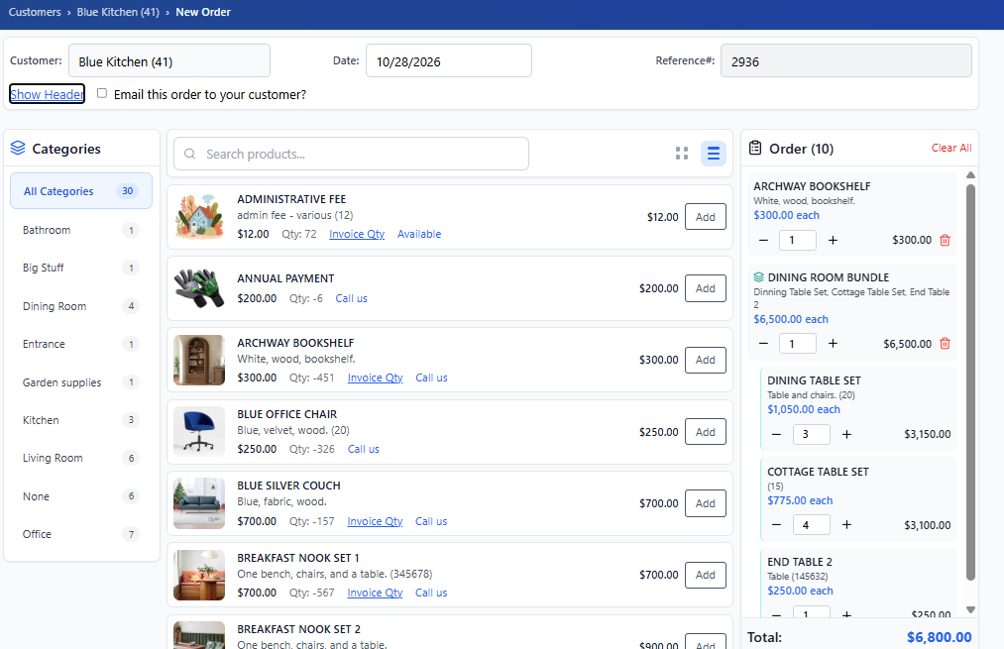
Task: Select Entrance category
Action: [x=81, y=344]
